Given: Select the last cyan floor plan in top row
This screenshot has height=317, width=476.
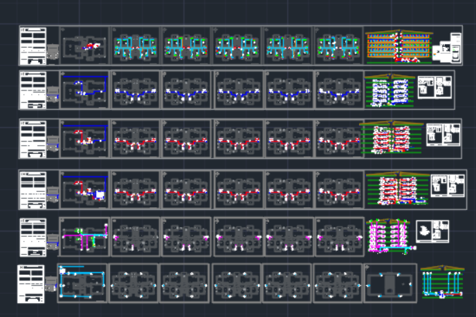Looking at the screenshot, I should click(x=339, y=46).
